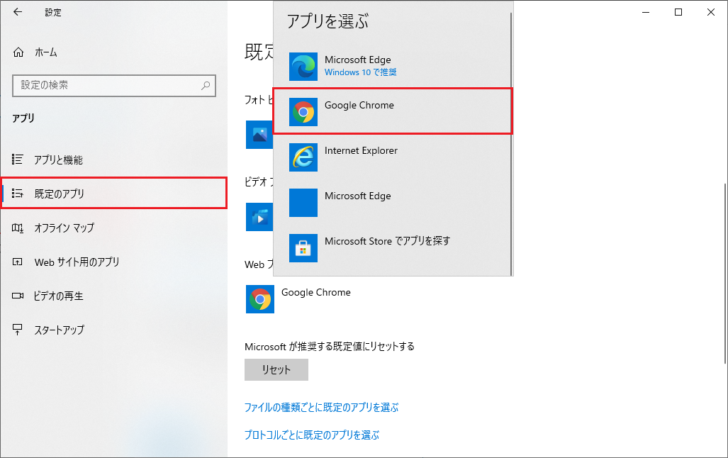Select 既定のアプリ in the sidebar
This screenshot has width=728, height=458.
pos(60,194)
